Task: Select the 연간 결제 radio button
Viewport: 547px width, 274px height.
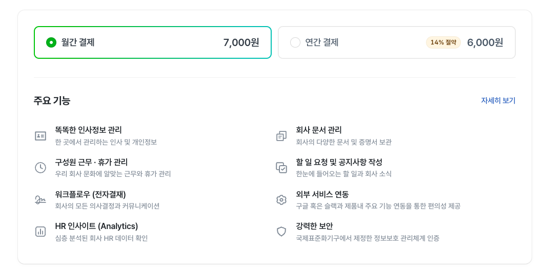Action: 295,42
